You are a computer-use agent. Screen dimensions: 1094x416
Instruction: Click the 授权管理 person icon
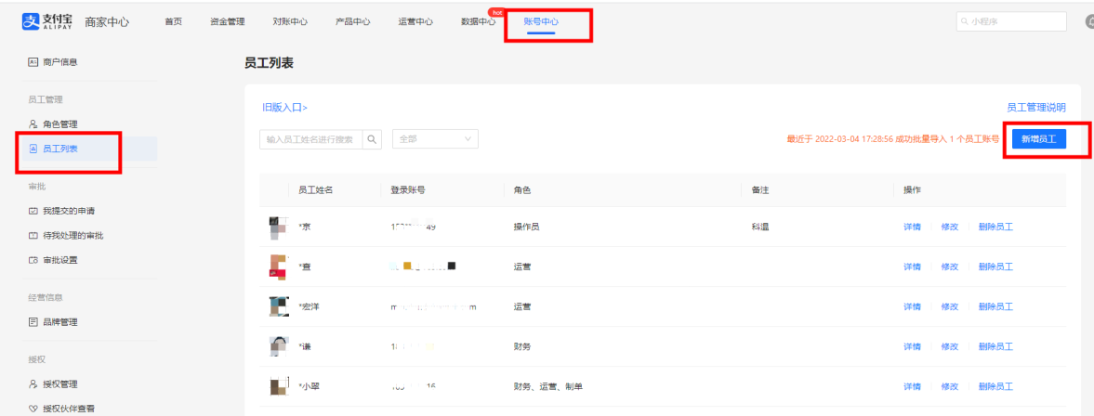tap(33, 383)
